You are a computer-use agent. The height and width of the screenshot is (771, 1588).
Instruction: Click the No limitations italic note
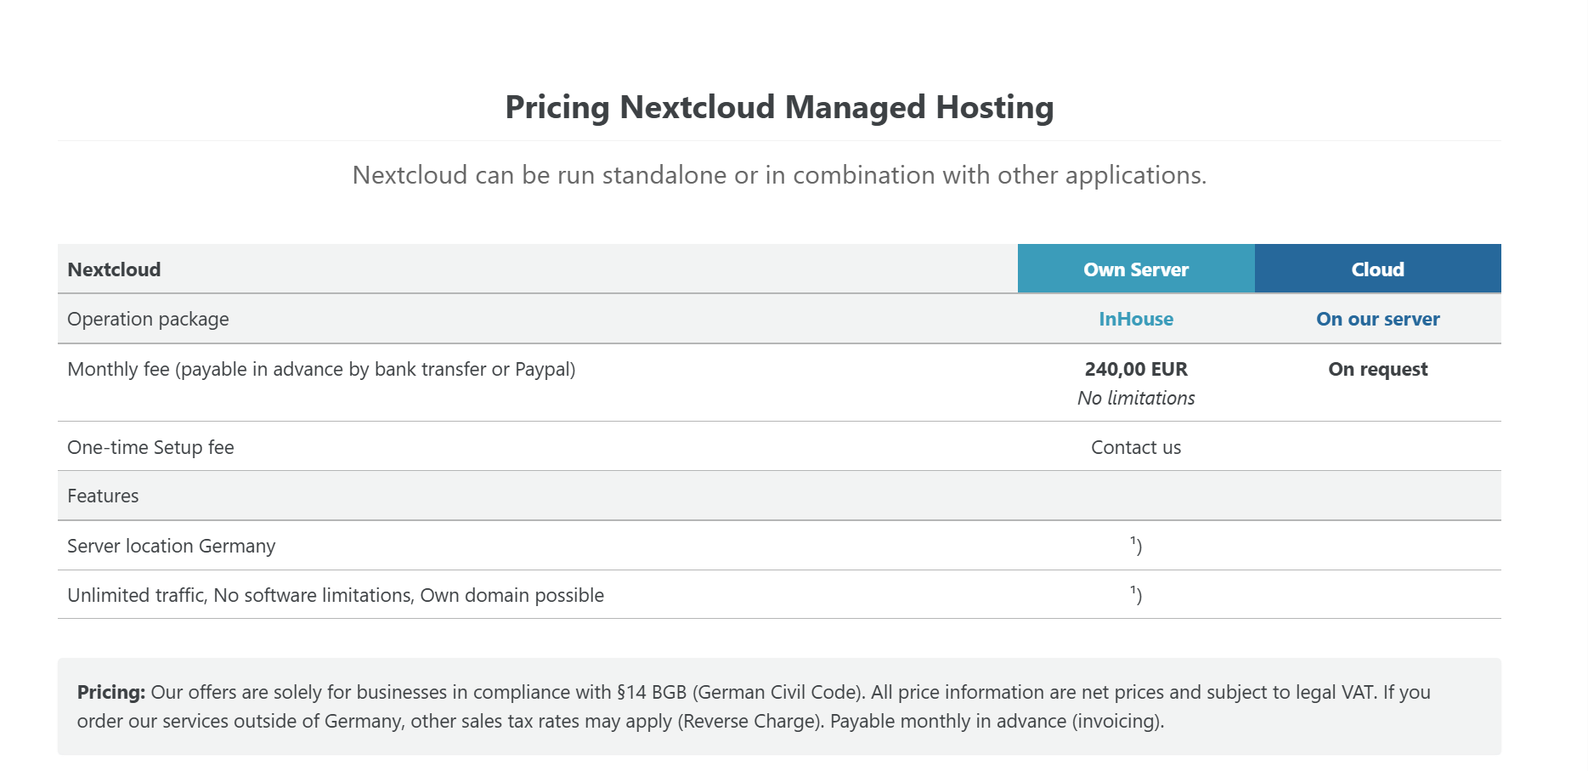[1136, 398]
